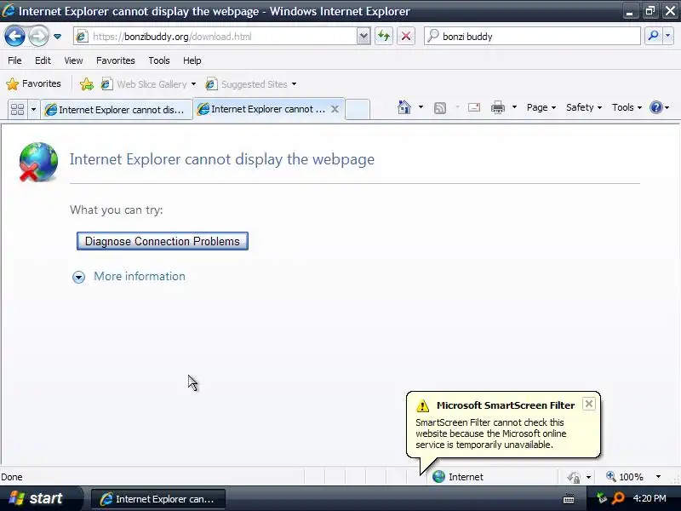Image resolution: width=681 pixels, height=511 pixels.
Task: Open Quick Tabs grid icon
Action: tap(17, 109)
